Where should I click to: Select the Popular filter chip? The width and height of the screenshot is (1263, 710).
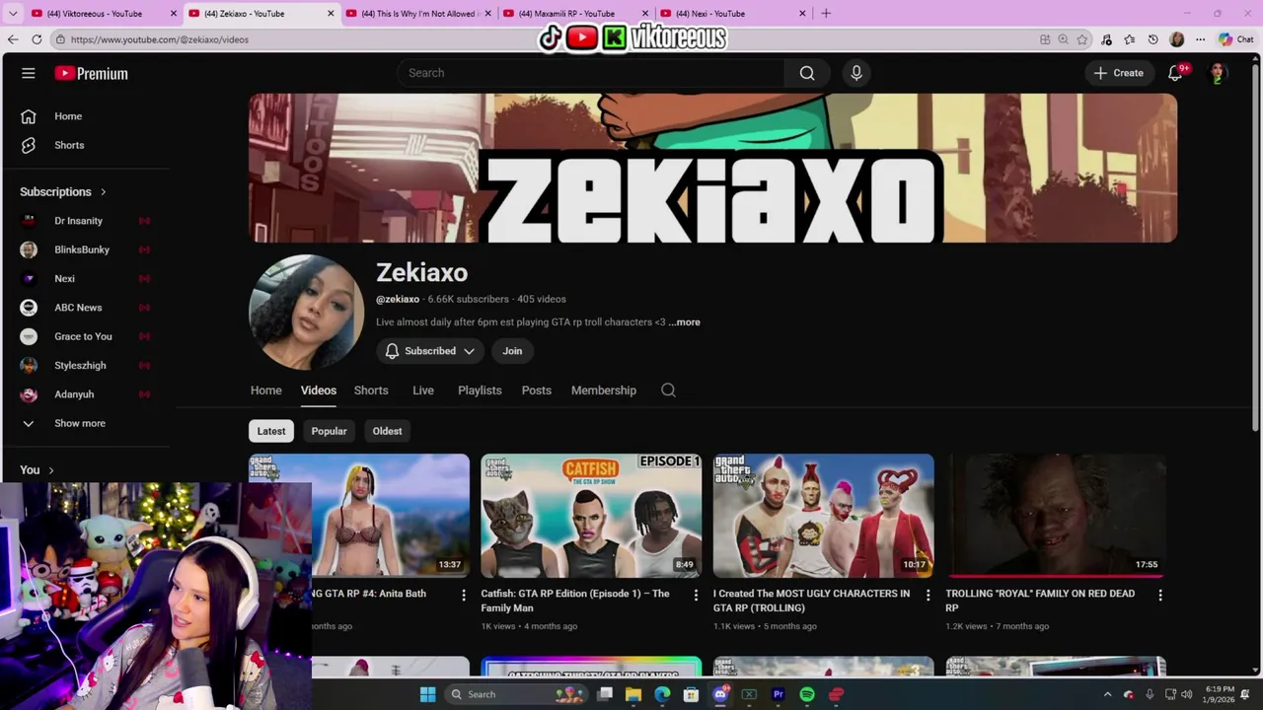329,431
